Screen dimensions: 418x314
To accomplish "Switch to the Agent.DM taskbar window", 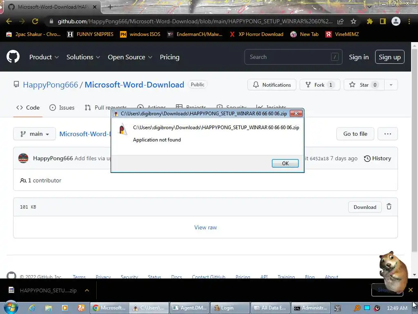I will (x=189, y=308).
